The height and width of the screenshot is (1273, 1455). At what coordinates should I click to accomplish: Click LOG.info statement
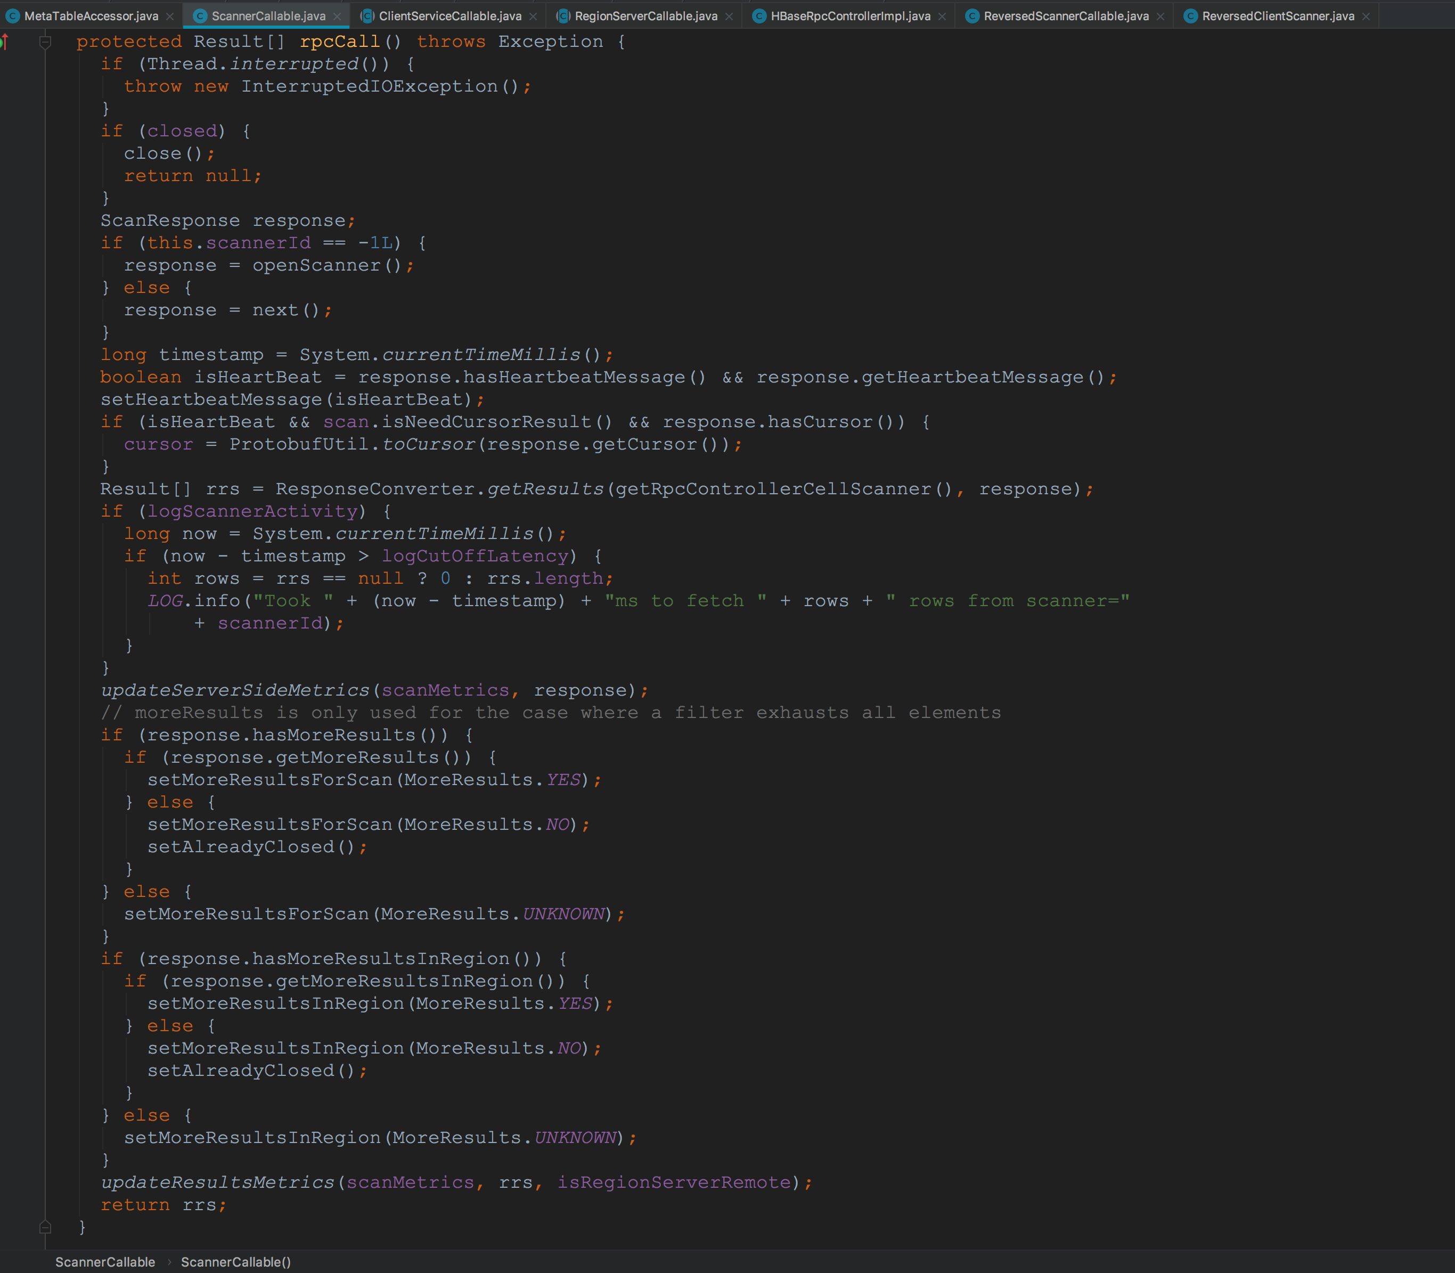(194, 601)
